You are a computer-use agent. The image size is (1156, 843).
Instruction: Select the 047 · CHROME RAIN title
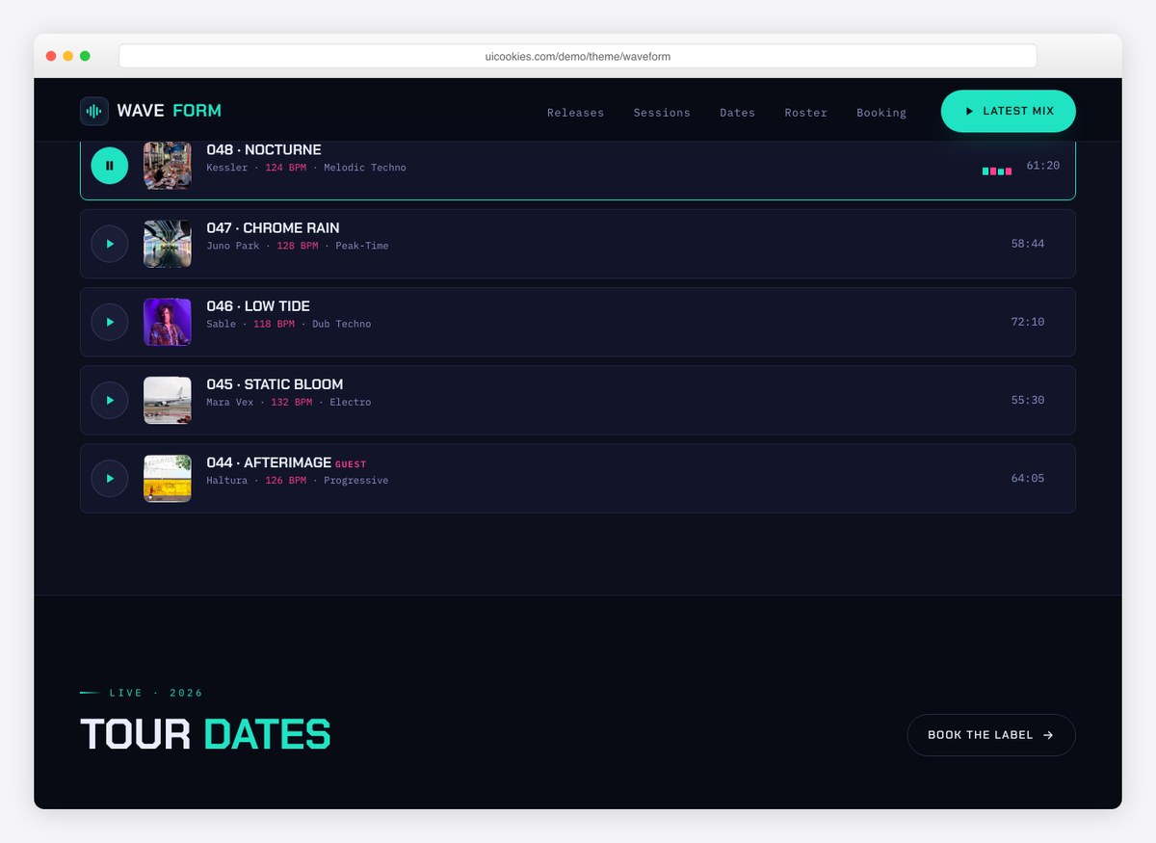coord(273,228)
